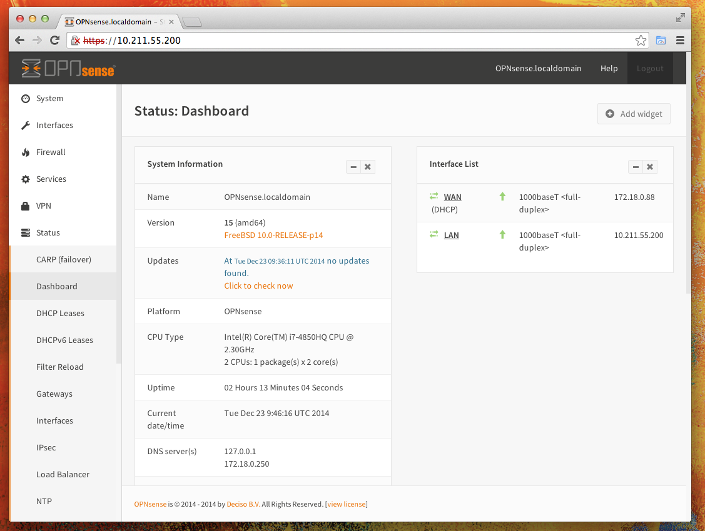Click the Firewall flame icon
The height and width of the screenshot is (531, 705).
(x=26, y=152)
